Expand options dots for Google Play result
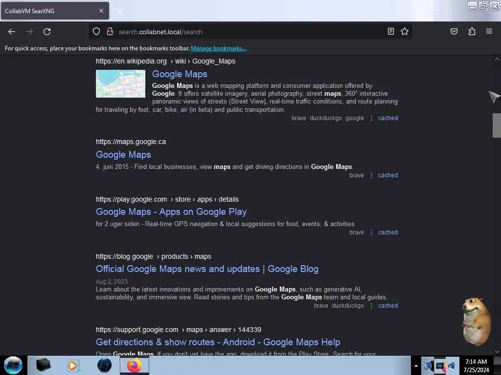The width and height of the screenshot is (501, 375). pyautogui.click(x=371, y=233)
